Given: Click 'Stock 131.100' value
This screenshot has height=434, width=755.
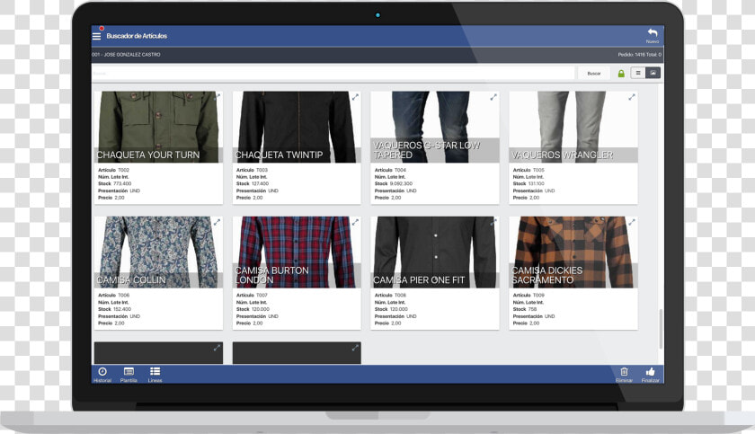Looking at the screenshot, I should (x=528, y=184).
